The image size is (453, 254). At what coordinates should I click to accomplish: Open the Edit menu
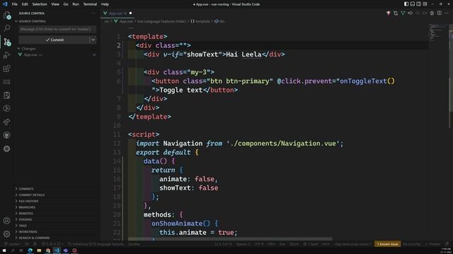(25, 4)
